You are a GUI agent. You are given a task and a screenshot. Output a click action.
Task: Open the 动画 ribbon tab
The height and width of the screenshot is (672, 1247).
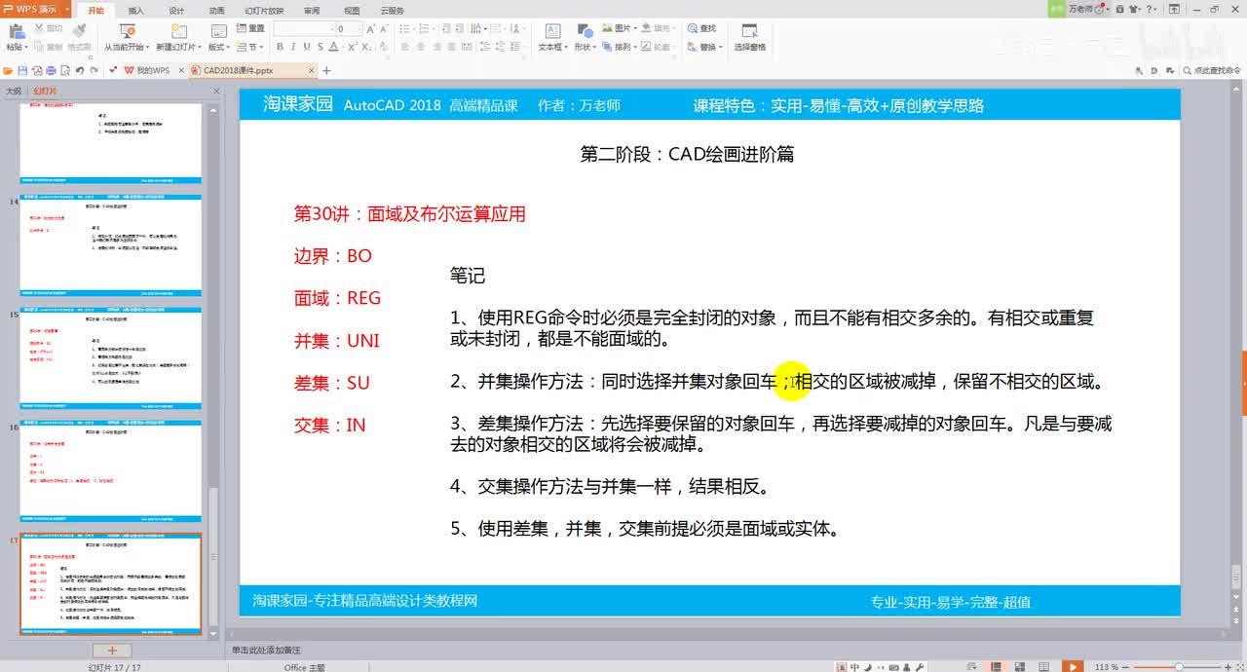click(x=216, y=11)
